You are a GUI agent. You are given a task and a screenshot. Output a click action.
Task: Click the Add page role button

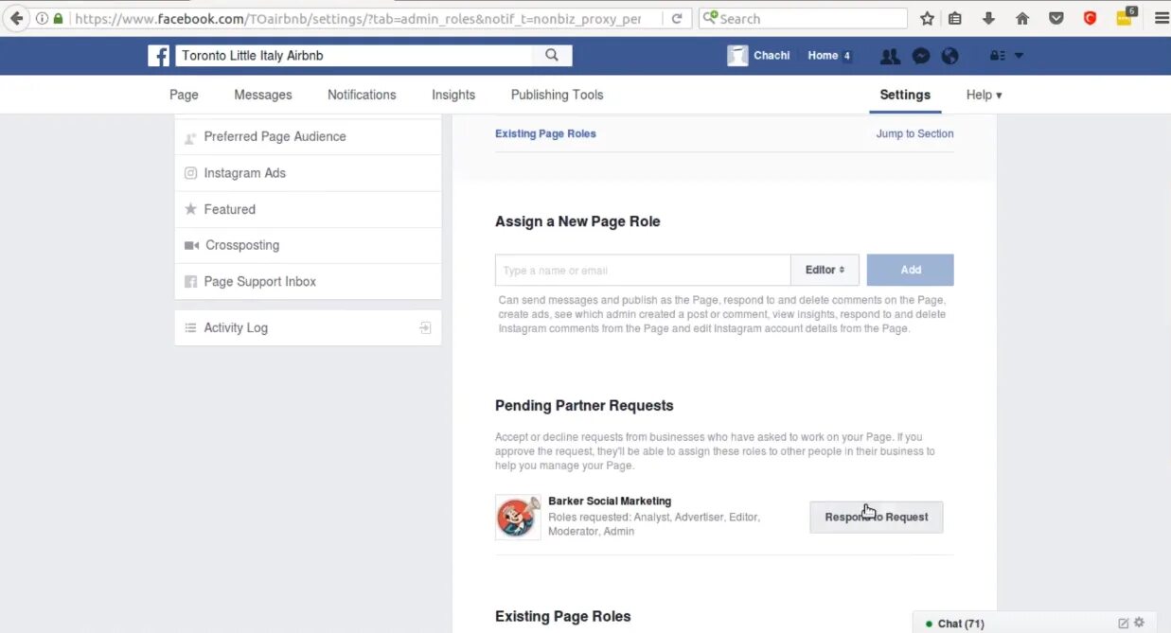[x=910, y=270]
